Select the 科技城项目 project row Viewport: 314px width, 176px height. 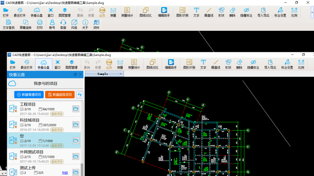point(44,125)
